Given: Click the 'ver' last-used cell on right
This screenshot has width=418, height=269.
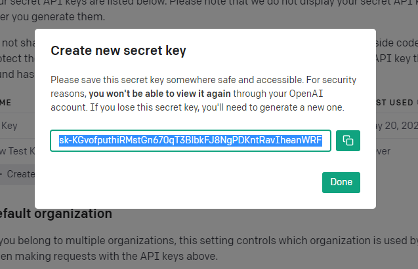Looking at the screenshot, I should click(383, 151).
